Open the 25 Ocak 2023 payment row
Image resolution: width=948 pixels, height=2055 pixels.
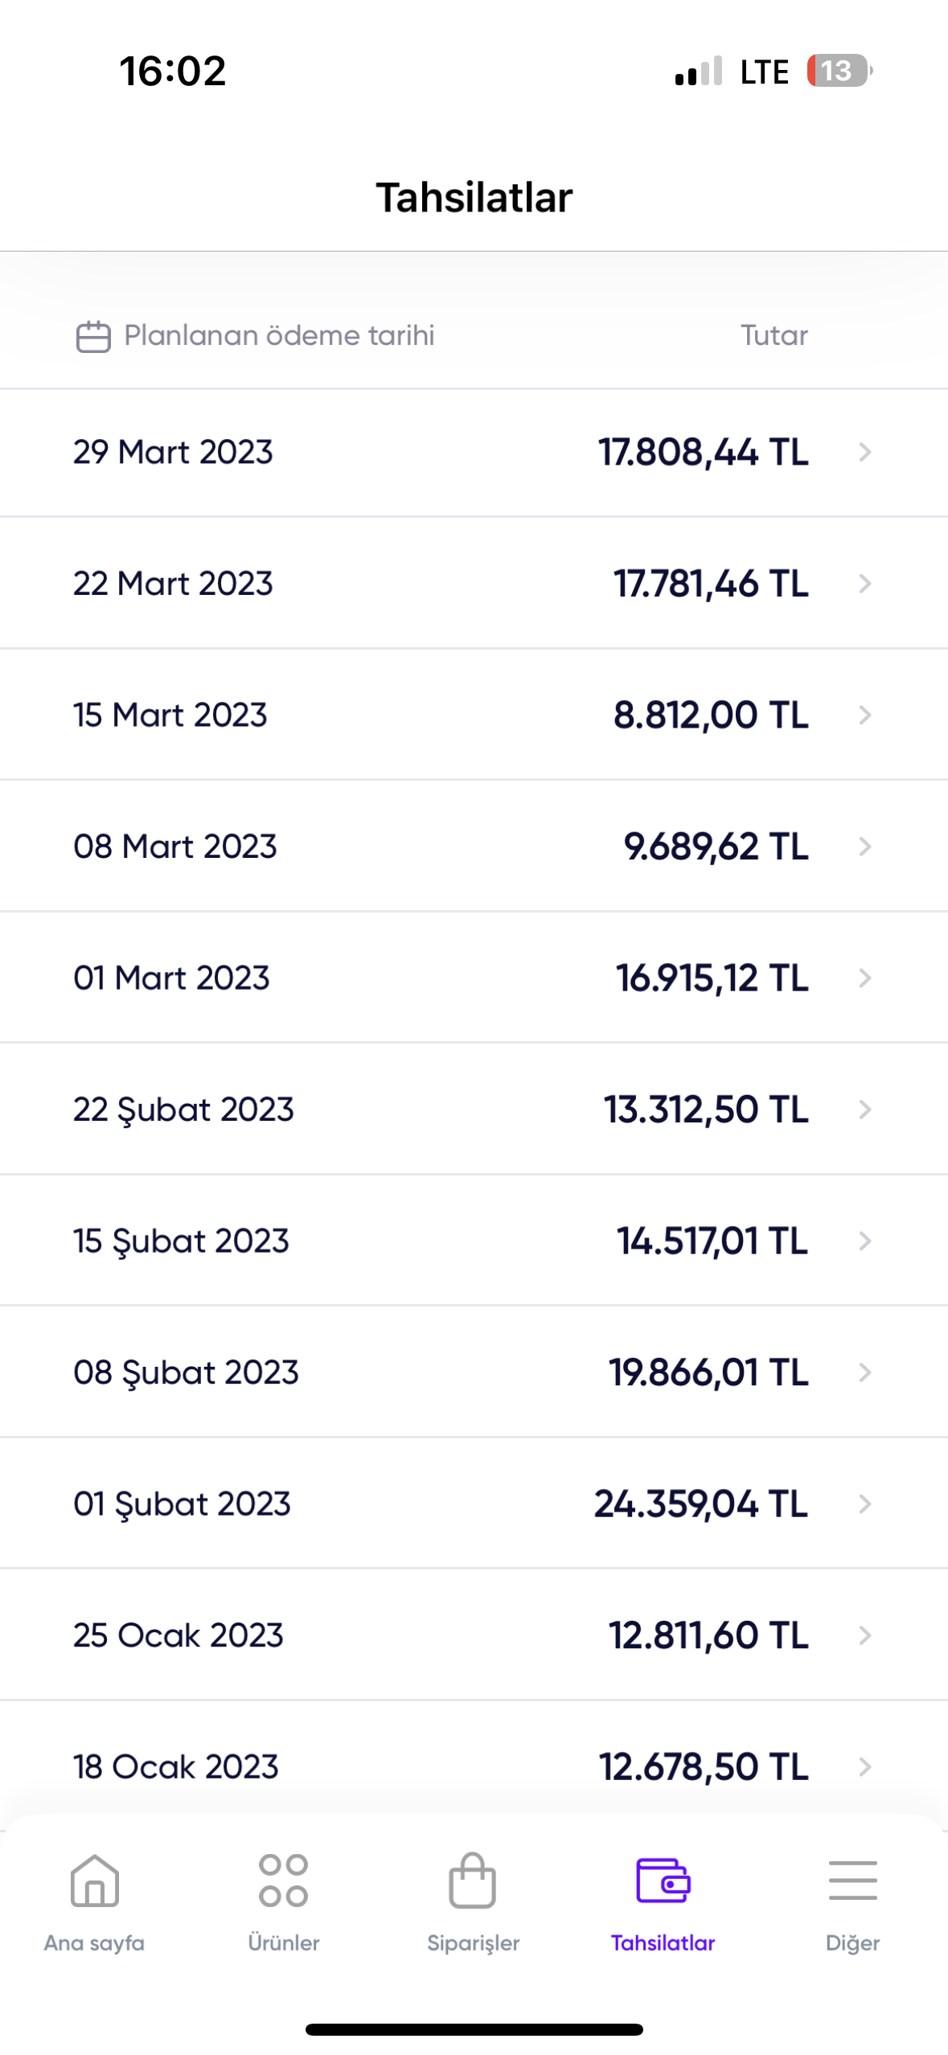(x=474, y=1635)
